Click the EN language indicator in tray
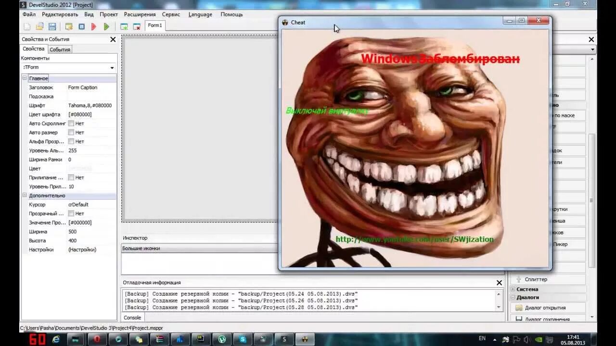The height and width of the screenshot is (346, 616). tap(482, 339)
